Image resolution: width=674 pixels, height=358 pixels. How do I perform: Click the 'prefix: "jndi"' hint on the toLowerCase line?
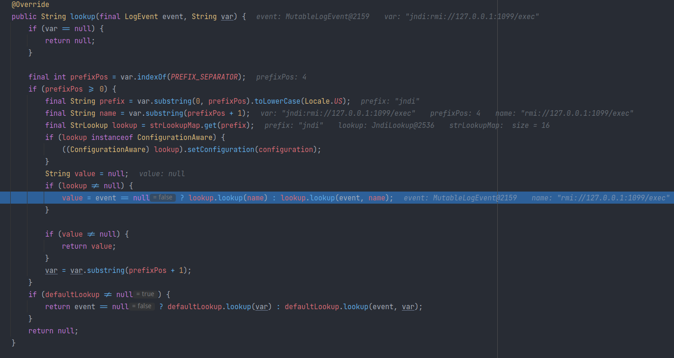[x=391, y=101]
